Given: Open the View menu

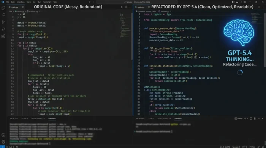Looking at the screenshot, I should tap(28, 2).
